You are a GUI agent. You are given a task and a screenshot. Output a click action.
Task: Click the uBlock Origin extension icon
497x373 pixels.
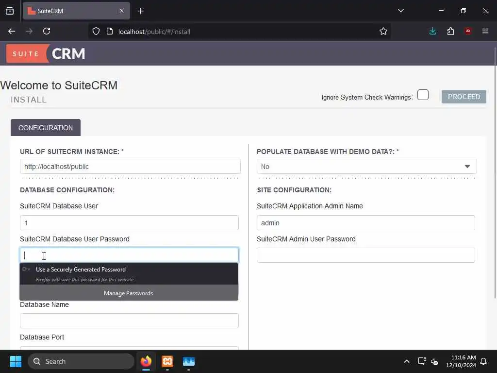pos(468,31)
